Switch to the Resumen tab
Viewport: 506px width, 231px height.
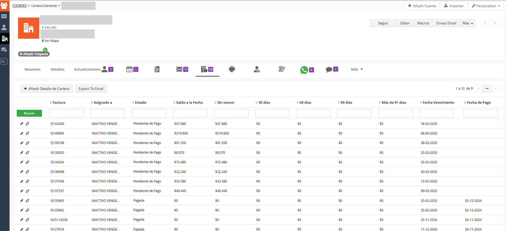pos(32,69)
